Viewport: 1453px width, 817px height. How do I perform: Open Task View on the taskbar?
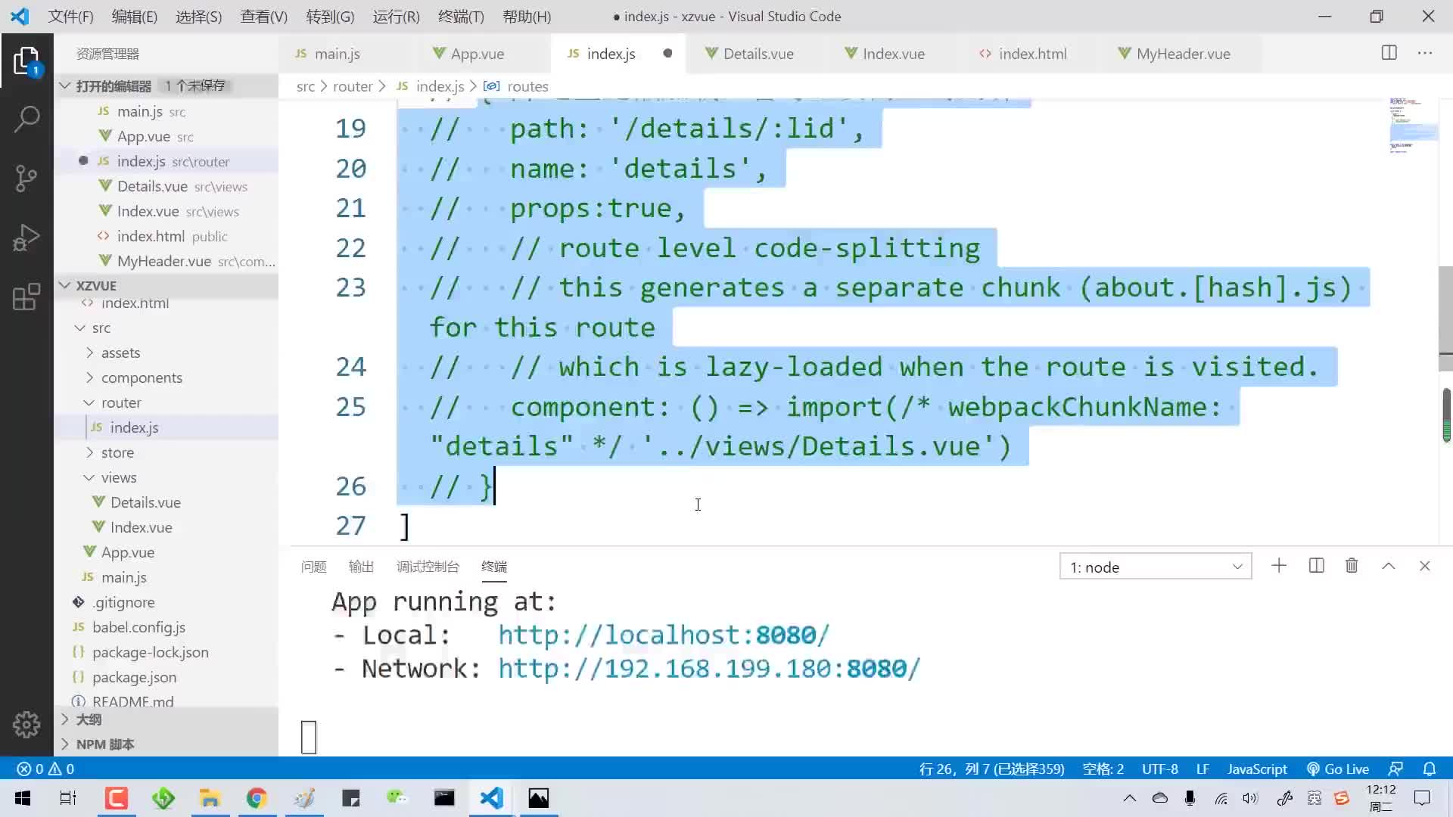[x=68, y=798]
